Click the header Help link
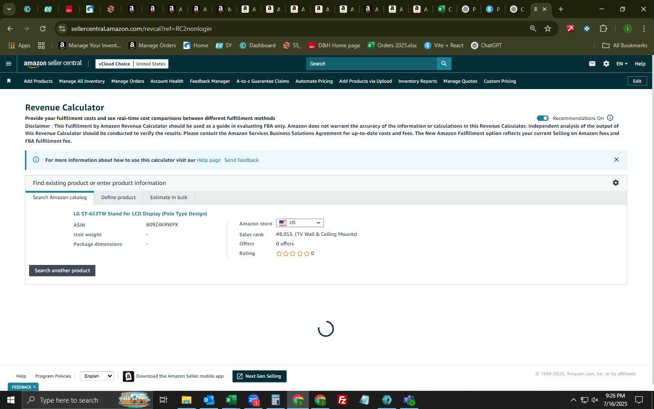 pos(640,64)
